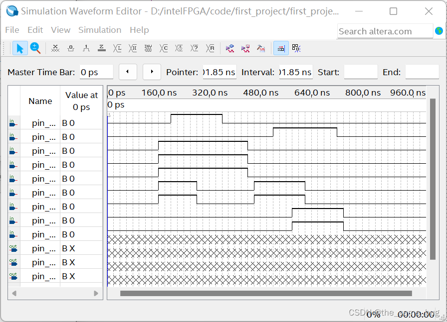Maximize the Simulation Waveform Editor window
This screenshot has height=322, width=447.
pyautogui.click(x=394, y=11)
